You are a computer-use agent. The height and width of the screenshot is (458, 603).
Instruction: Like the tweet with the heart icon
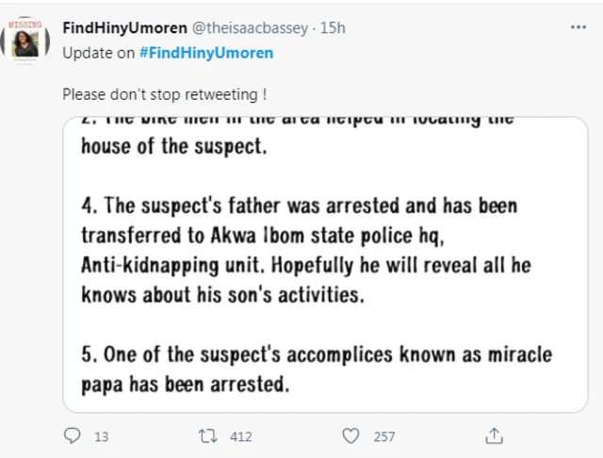pyautogui.click(x=350, y=435)
